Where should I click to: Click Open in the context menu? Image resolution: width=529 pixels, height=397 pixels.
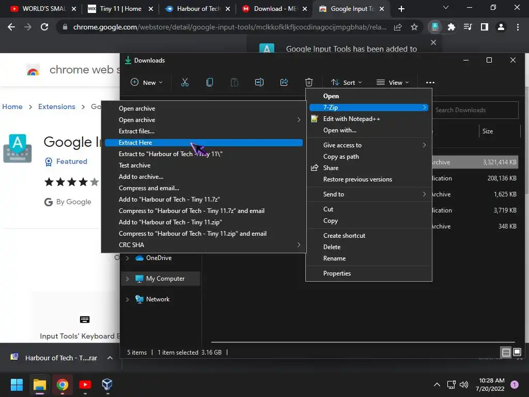click(x=368, y=96)
